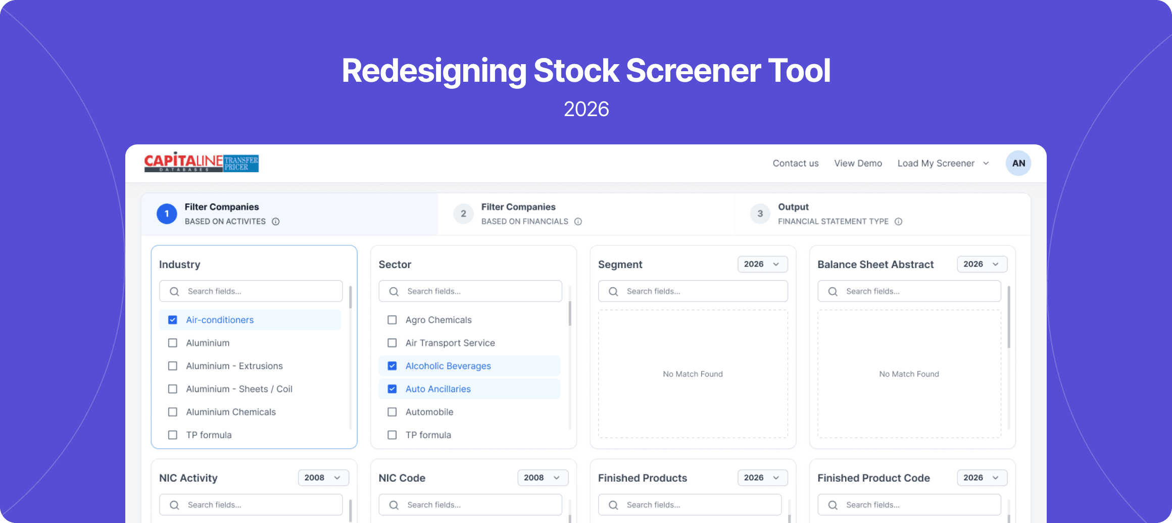
Task: Click the NIC Activity search magnifier icon
Action: 174,505
